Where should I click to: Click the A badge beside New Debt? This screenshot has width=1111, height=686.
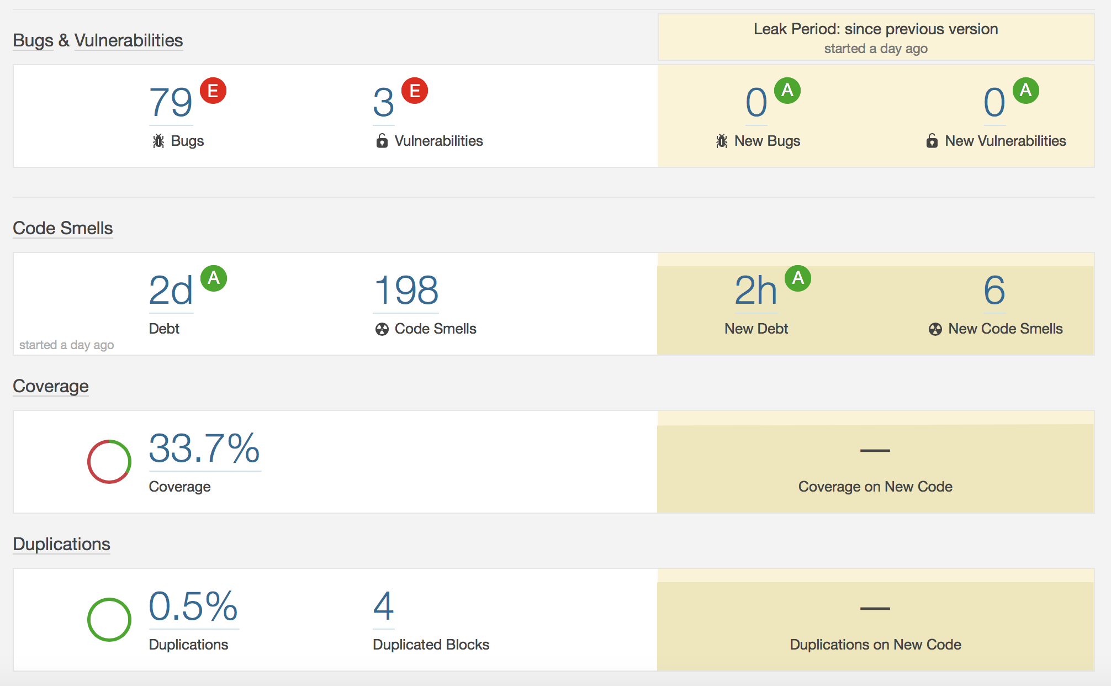(x=797, y=279)
